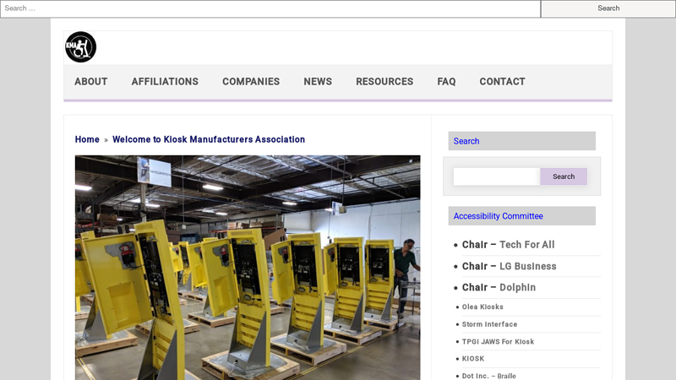Image resolution: width=676 pixels, height=380 pixels.
Task: Go to the NEWS menu item
Action: 318,81
